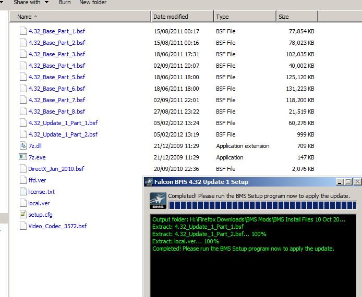Click the 4.32_Update_1_Part_2.bsf file icon
This screenshot has height=297, width=362.
click(x=23, y=134)
